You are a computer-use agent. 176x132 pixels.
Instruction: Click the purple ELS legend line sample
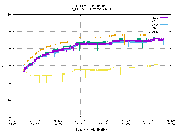(164, 18)
